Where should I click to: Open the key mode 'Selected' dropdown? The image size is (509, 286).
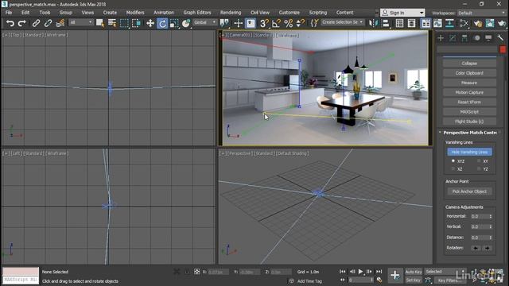click(445, 272)
